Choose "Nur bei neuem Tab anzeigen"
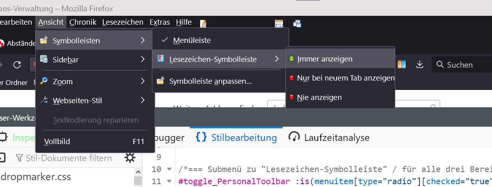The width and height of the screenshot is (492, 187). [x=345, y=78]
